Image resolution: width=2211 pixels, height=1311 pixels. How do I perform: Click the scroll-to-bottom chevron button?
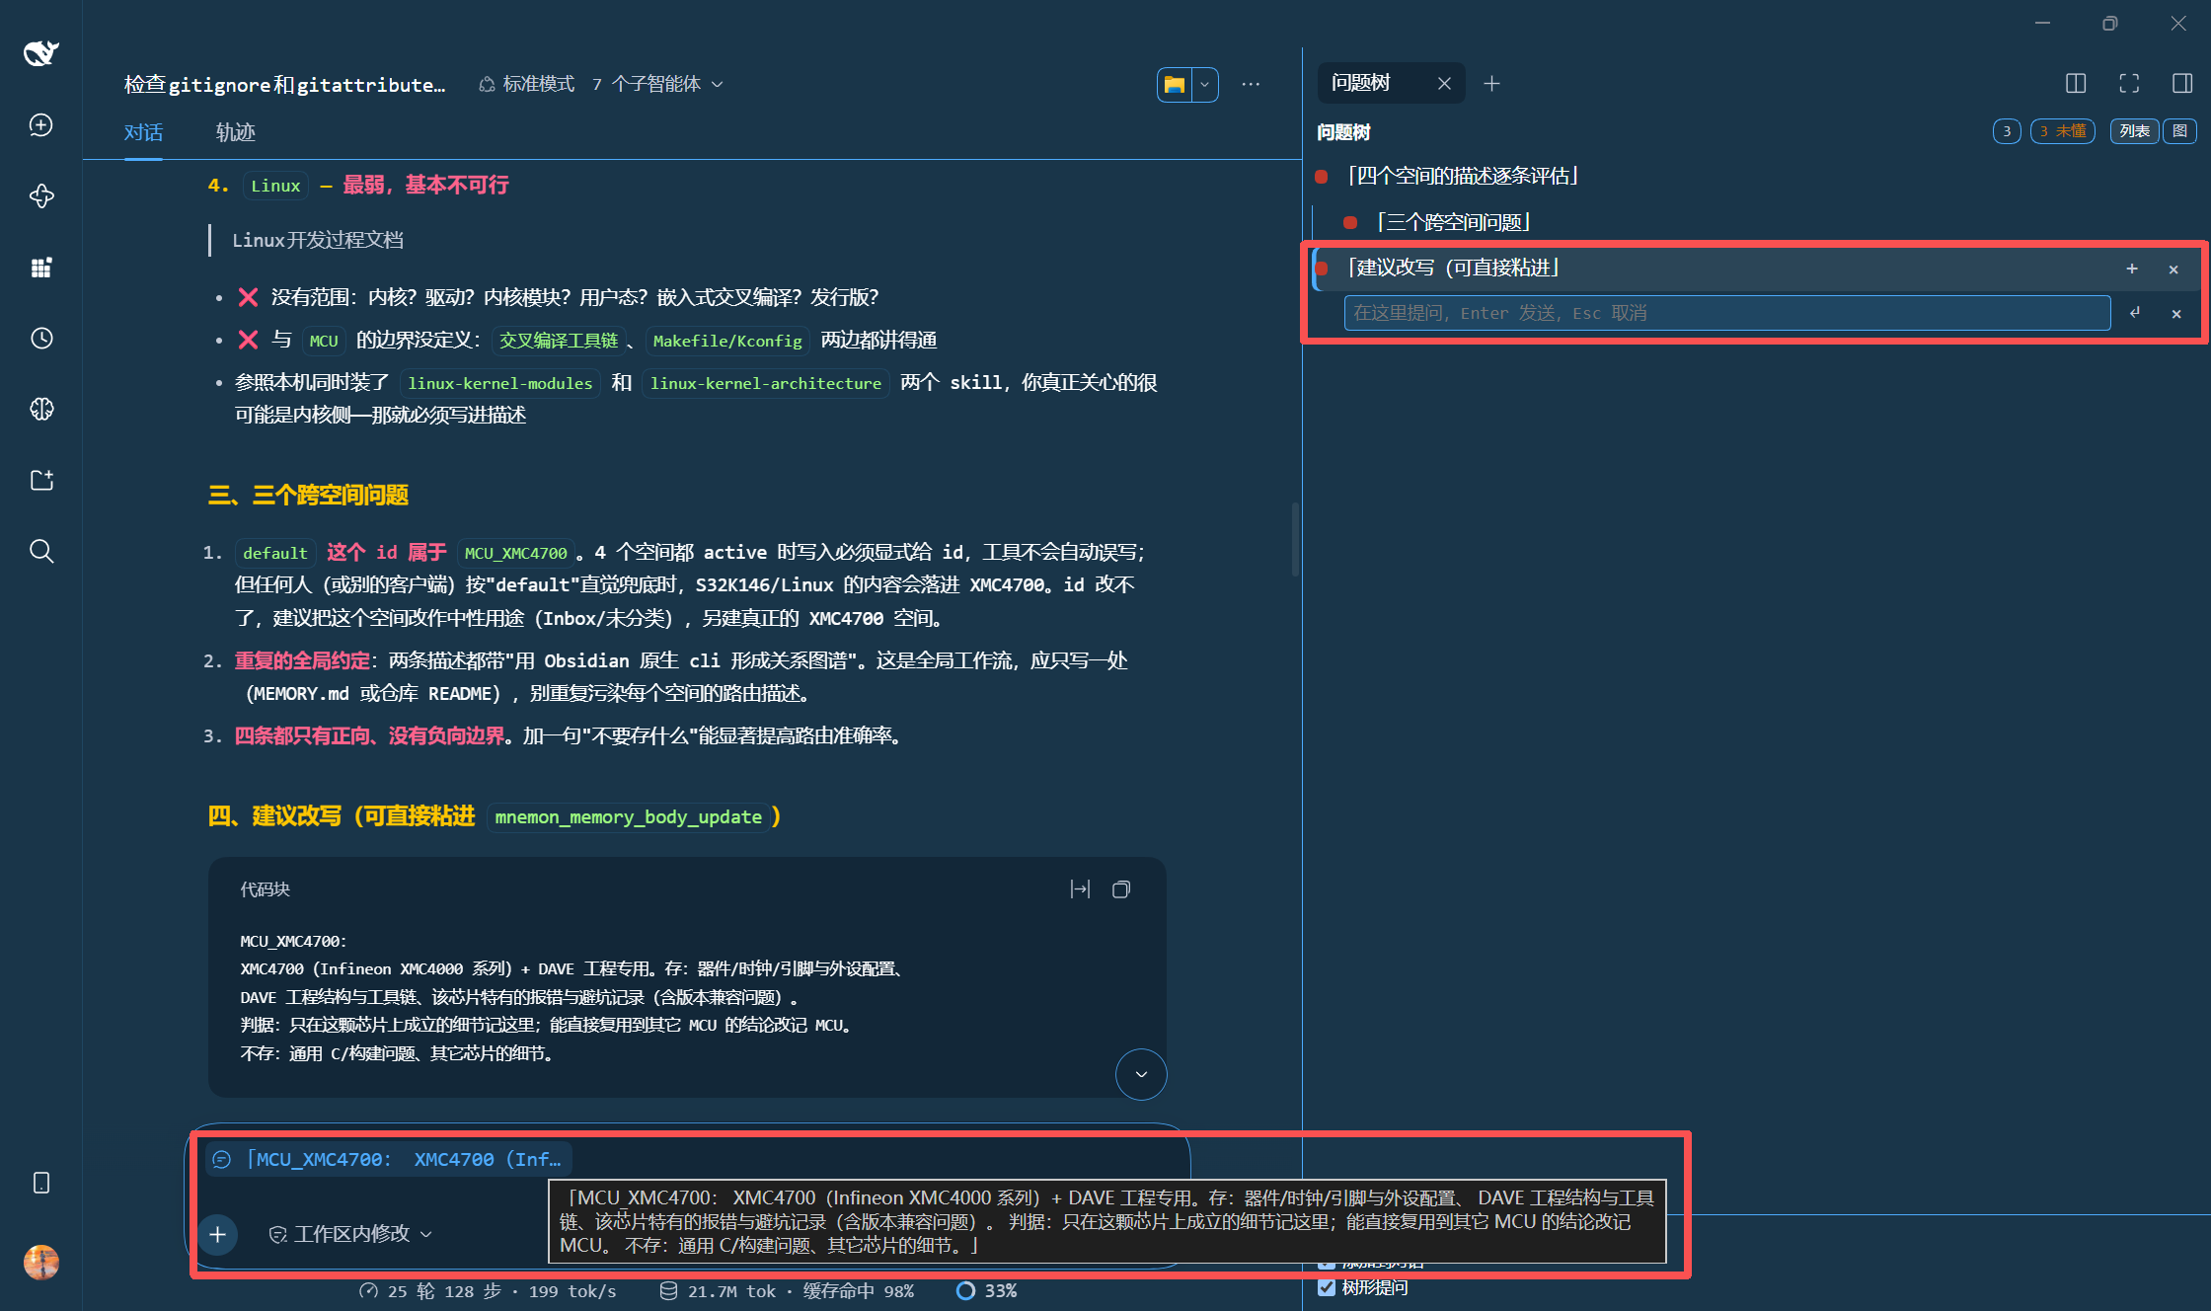(1141, 1074)
